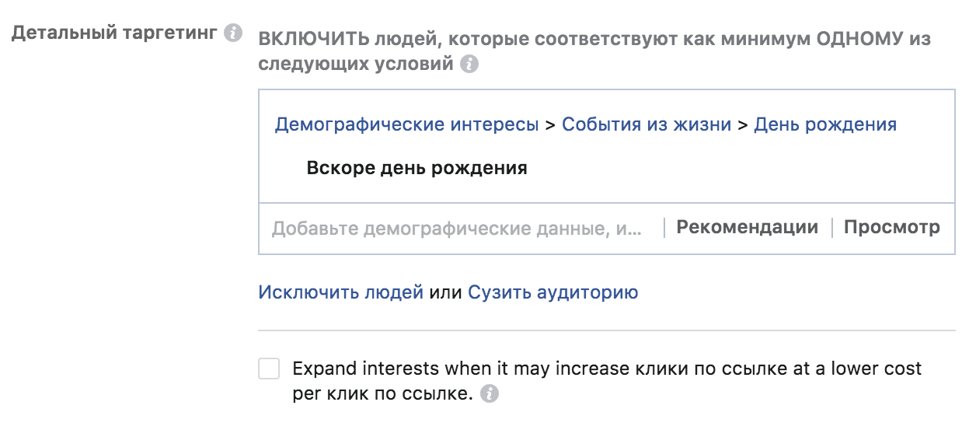Click the arrow after Демографические интересы
Image resolution: width=976 pixels, height=423 pixels.
[551, 125]
